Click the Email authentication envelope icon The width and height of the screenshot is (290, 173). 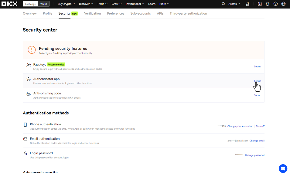coord(25,139)
